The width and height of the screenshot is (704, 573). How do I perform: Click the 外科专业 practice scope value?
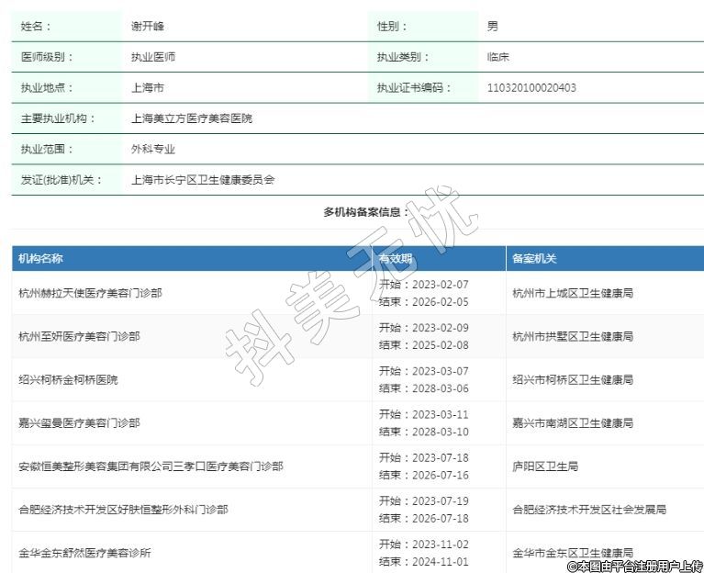pyautogui.click(x=153, y=149)
